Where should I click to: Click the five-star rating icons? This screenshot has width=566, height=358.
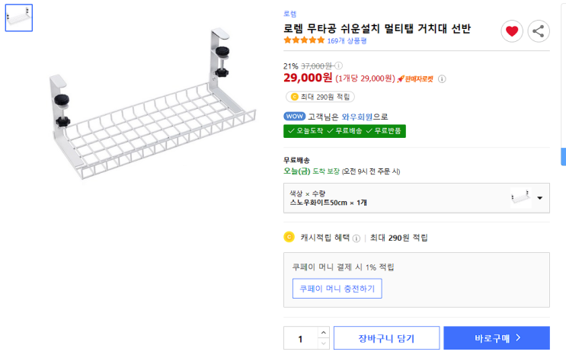pyautogui.click(x=304, y=41)
